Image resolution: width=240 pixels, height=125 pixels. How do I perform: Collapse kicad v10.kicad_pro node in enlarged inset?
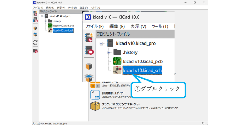[x=101, y=43]
